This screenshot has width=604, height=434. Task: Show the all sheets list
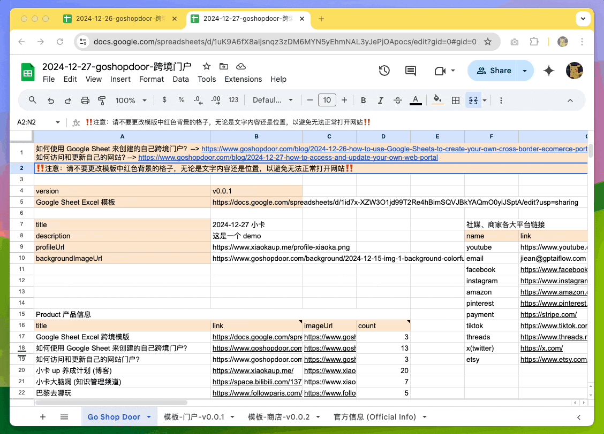[x=64, y=417]
